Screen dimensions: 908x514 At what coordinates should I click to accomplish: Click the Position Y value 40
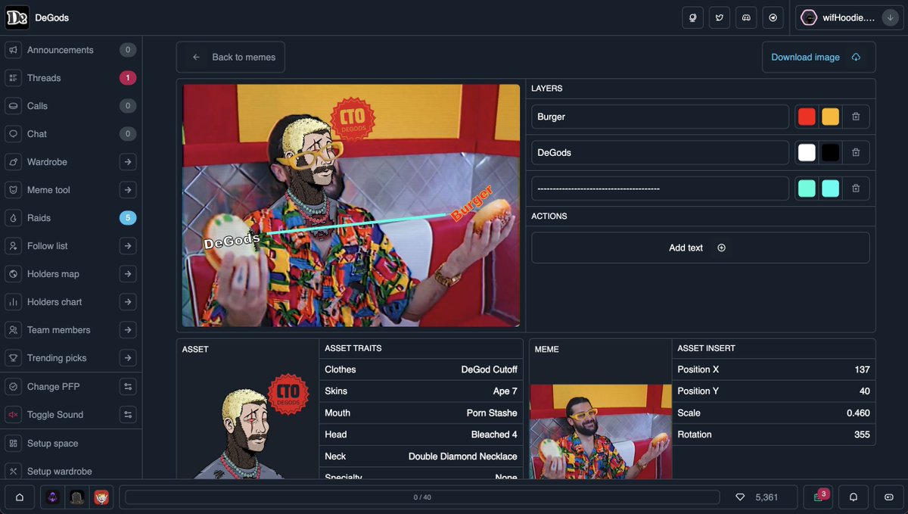[864, 391]
